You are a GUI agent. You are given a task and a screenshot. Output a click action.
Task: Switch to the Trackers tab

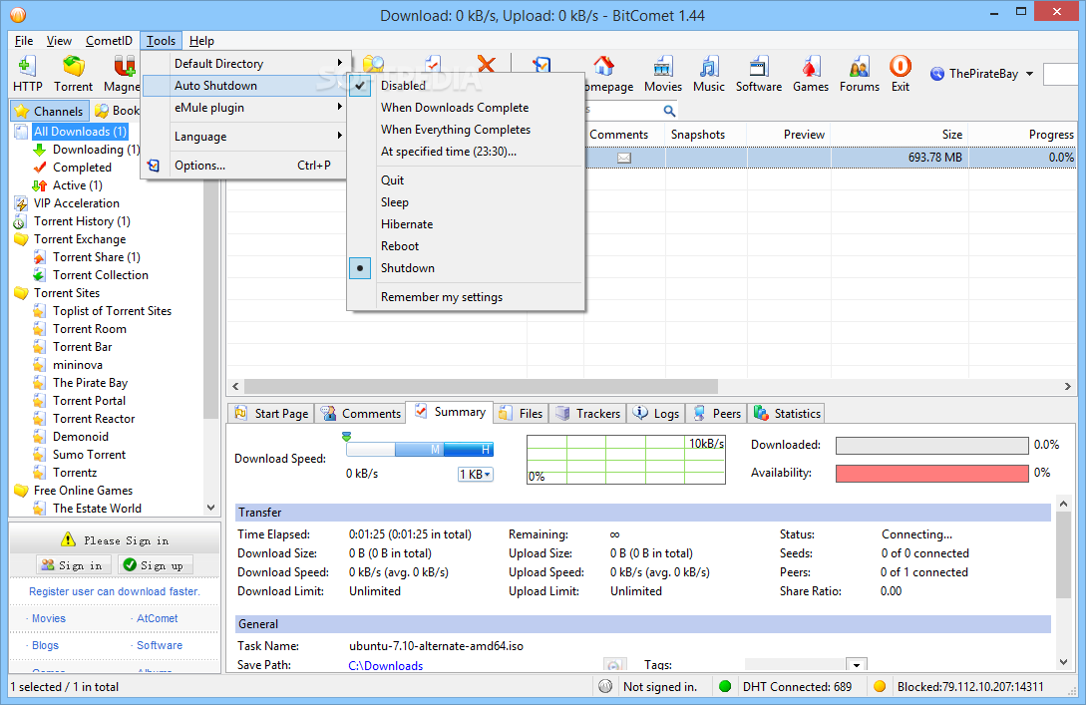tap(588, 414)
